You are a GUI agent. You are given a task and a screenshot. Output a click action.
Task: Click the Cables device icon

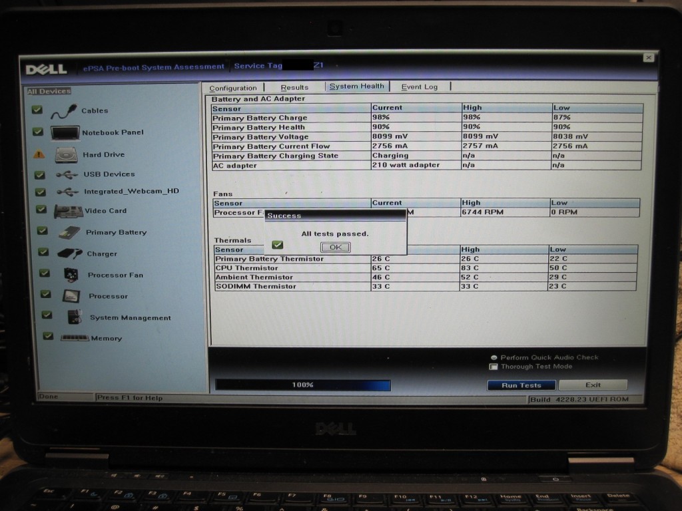click(x=64, y=111)
